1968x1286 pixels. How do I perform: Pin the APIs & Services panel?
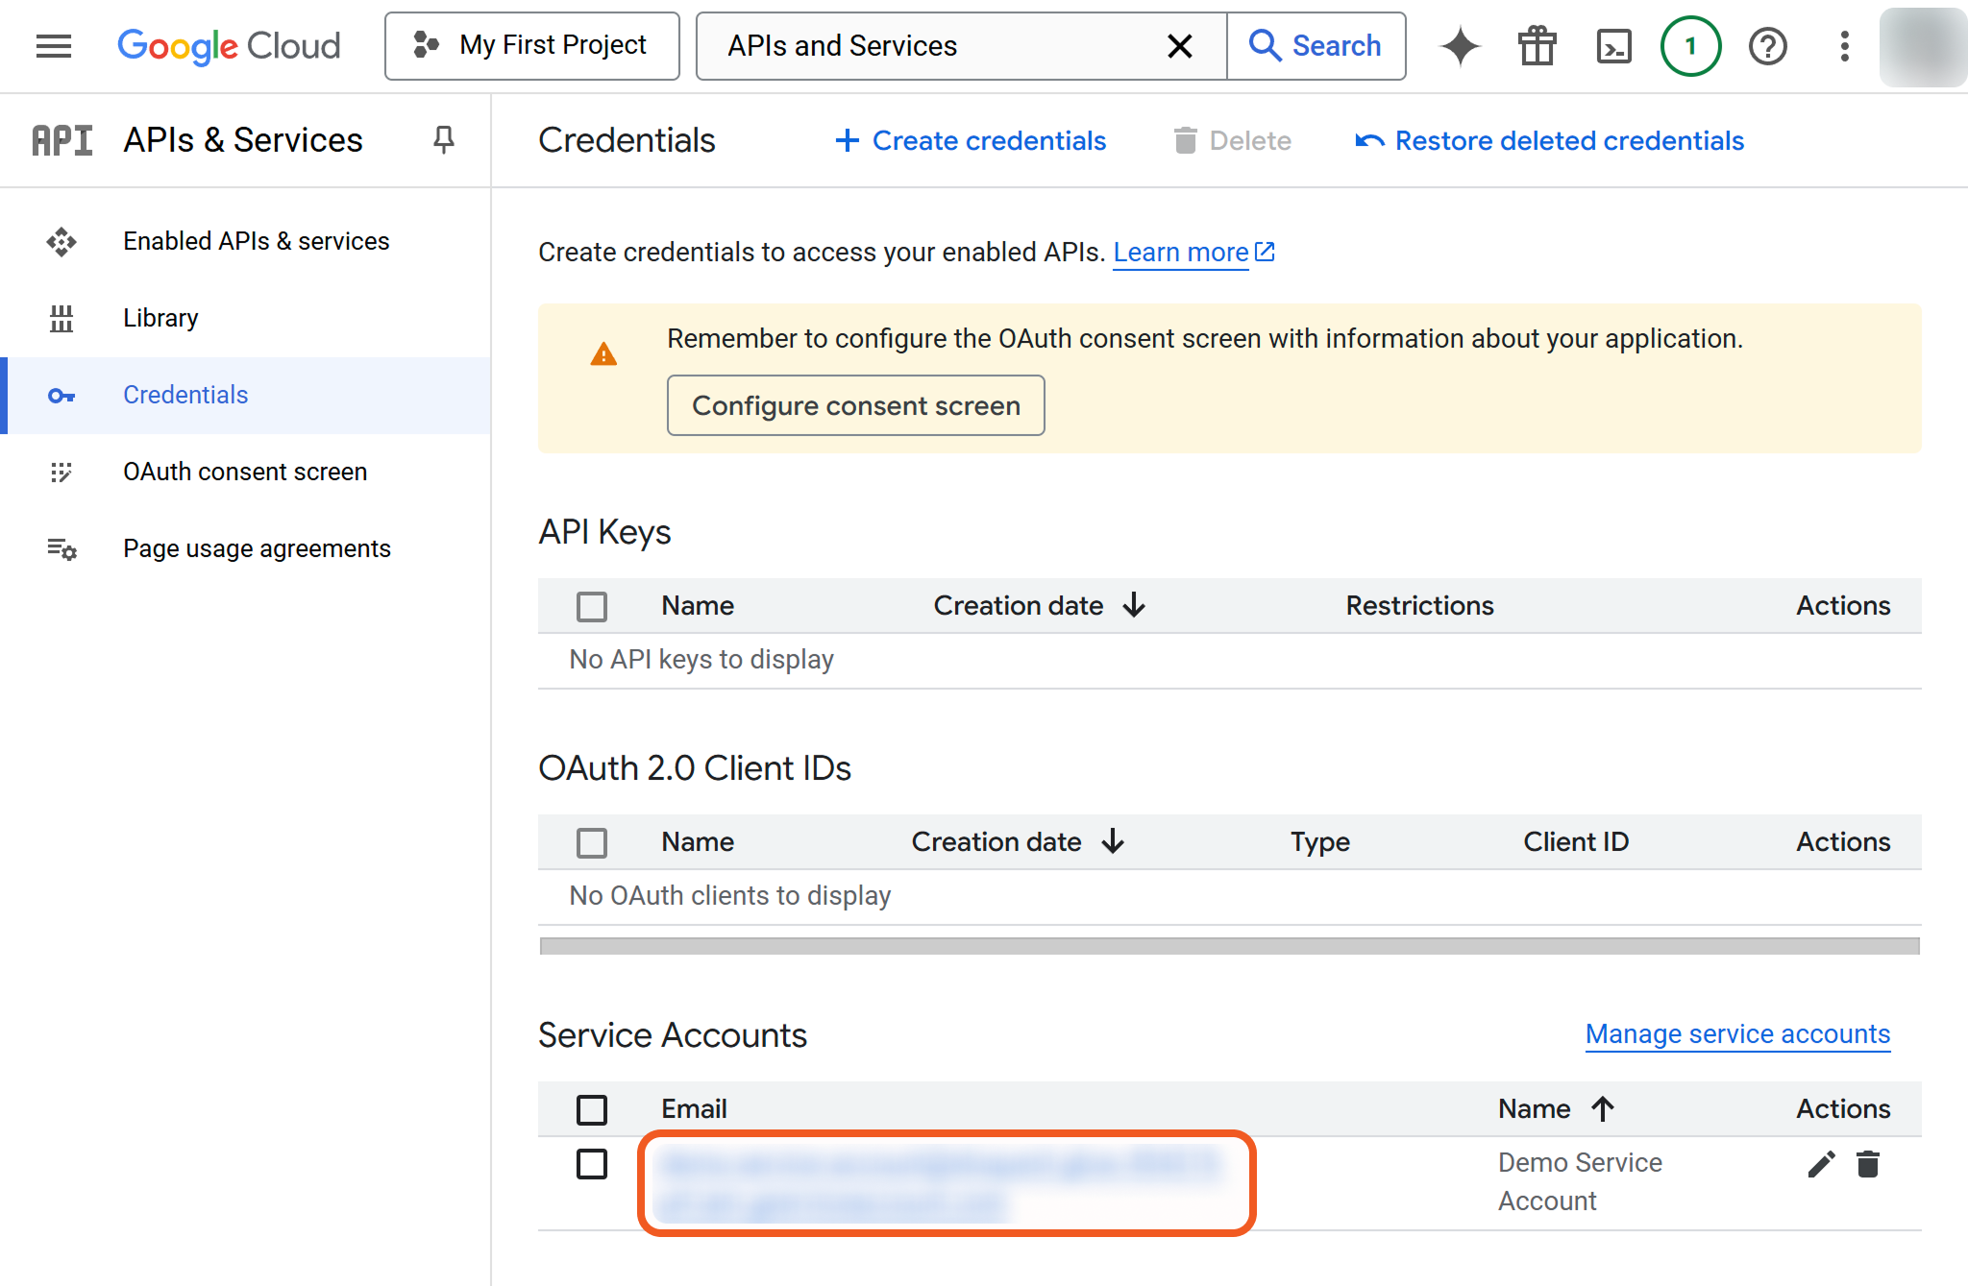[443, 139]
